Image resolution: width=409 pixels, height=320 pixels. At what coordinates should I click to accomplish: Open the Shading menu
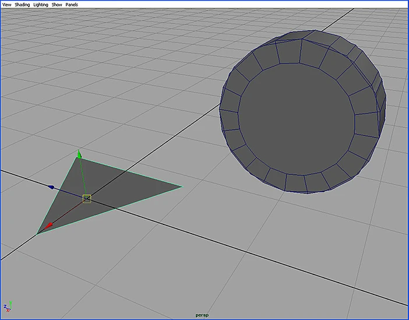22,5
